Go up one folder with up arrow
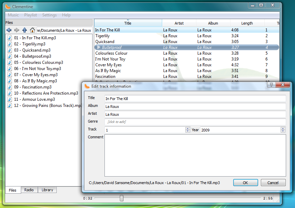 click(x=25, y=30)
